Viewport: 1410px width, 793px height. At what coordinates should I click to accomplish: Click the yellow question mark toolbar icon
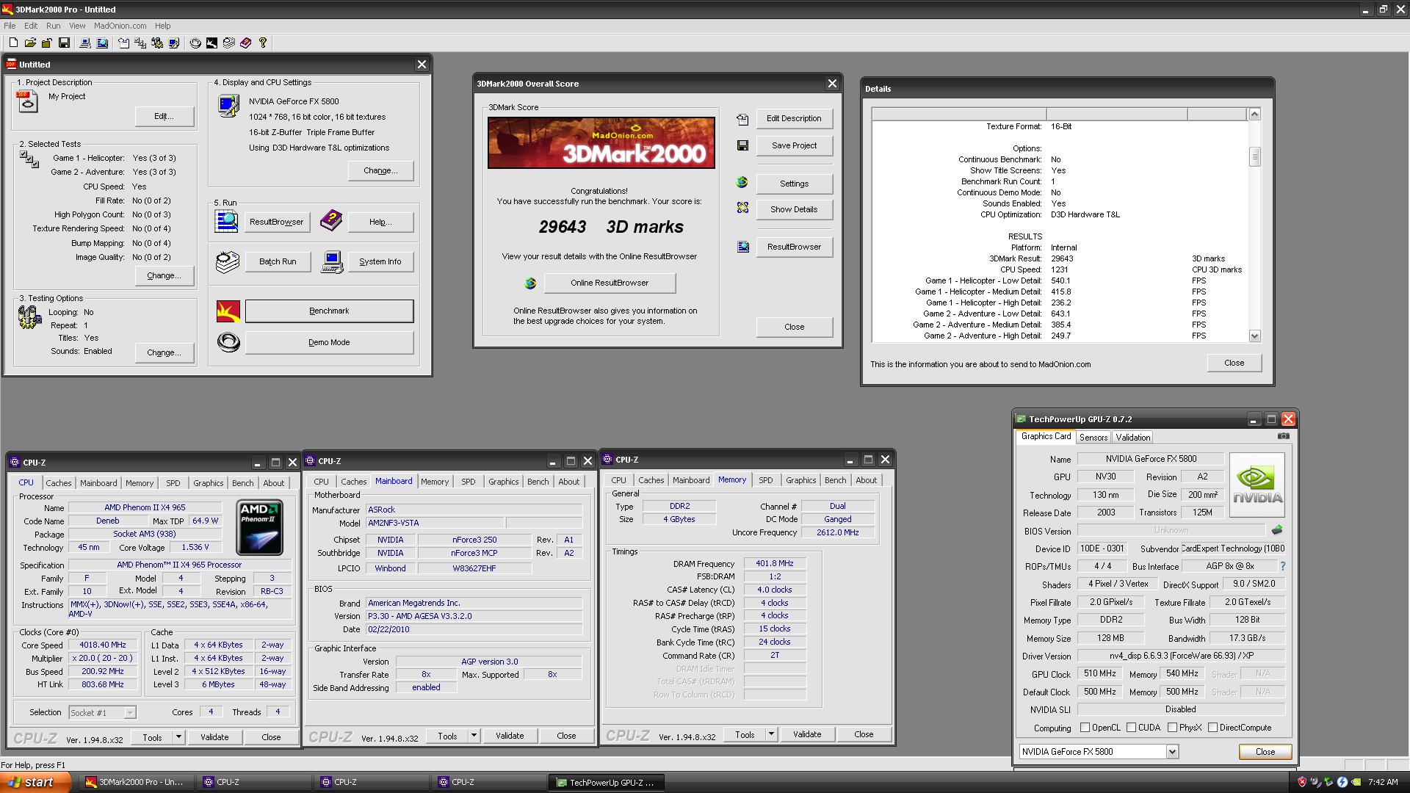263,43
